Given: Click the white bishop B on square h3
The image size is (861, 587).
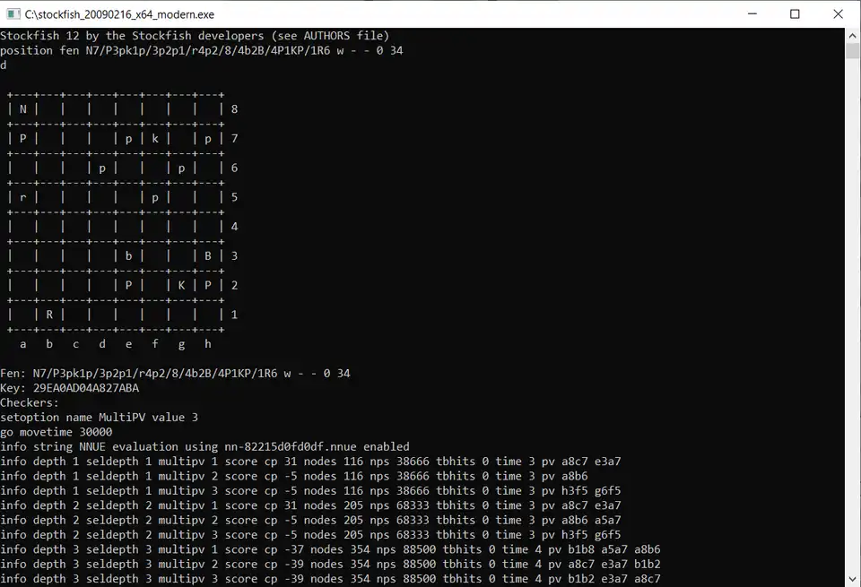Looking at the screenshot, I should (207, 255).
